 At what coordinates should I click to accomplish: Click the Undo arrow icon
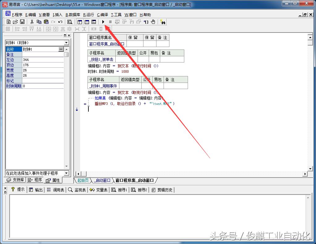(x=60, y=22)
